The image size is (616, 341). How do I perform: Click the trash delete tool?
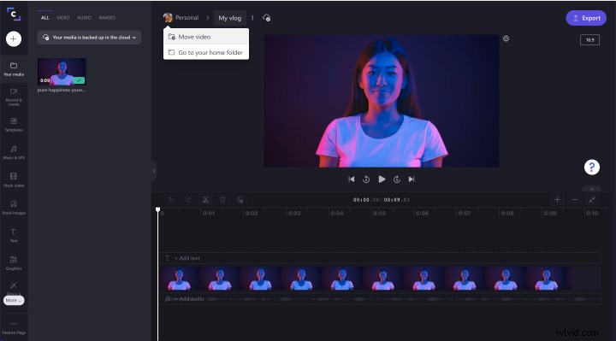pyautogui.click(x=222, y=200)
